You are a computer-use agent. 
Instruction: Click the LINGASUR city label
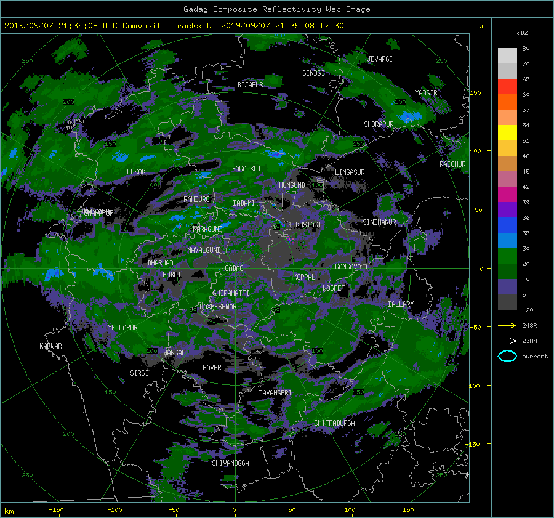point(350,172)
